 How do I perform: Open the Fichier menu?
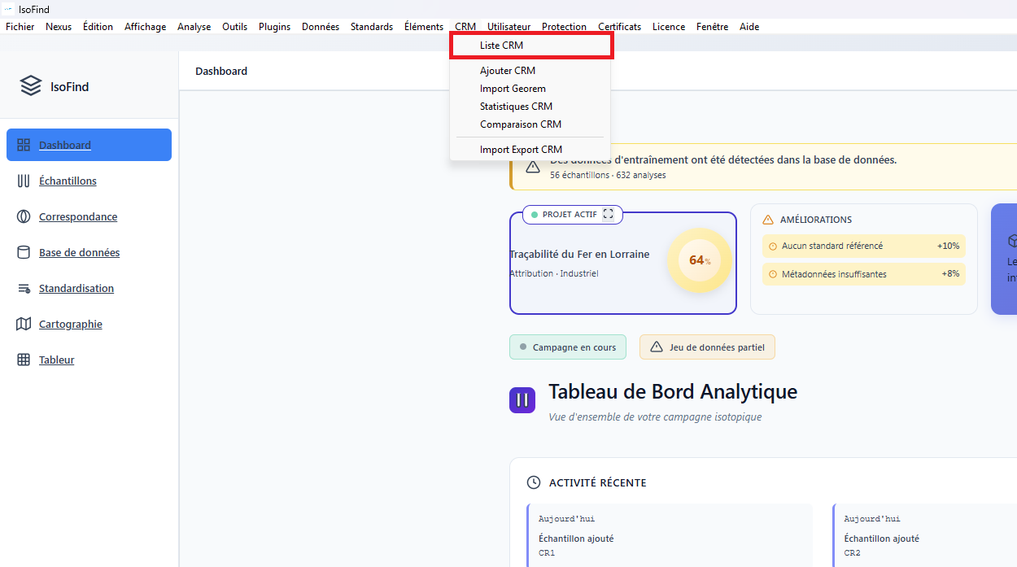tap(20, 27)
